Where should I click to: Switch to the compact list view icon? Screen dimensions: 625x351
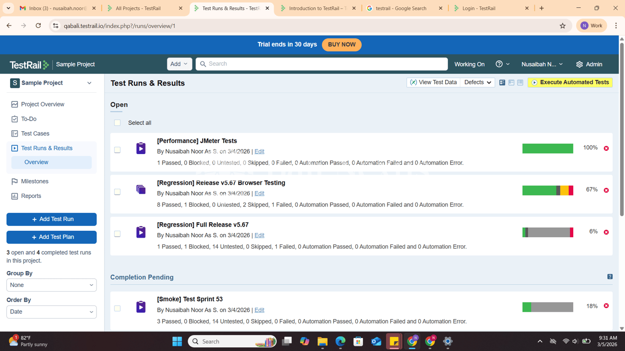tap(520, 83)
